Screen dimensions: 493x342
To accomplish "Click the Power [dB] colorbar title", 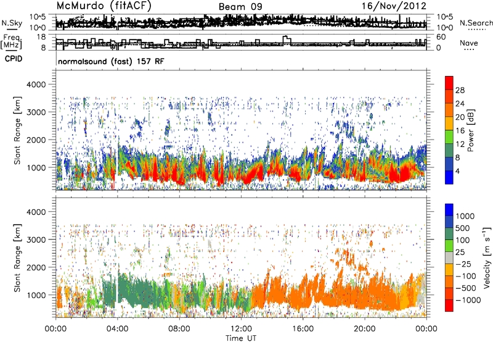I will pos(471,130).
